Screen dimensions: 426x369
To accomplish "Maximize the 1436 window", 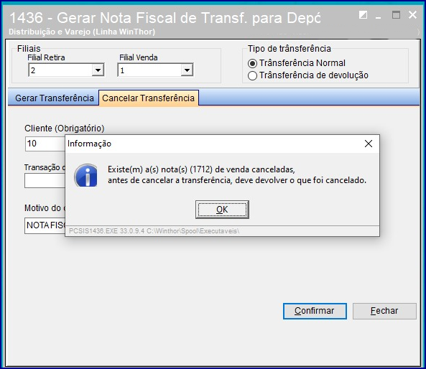I will click(396, 14).
